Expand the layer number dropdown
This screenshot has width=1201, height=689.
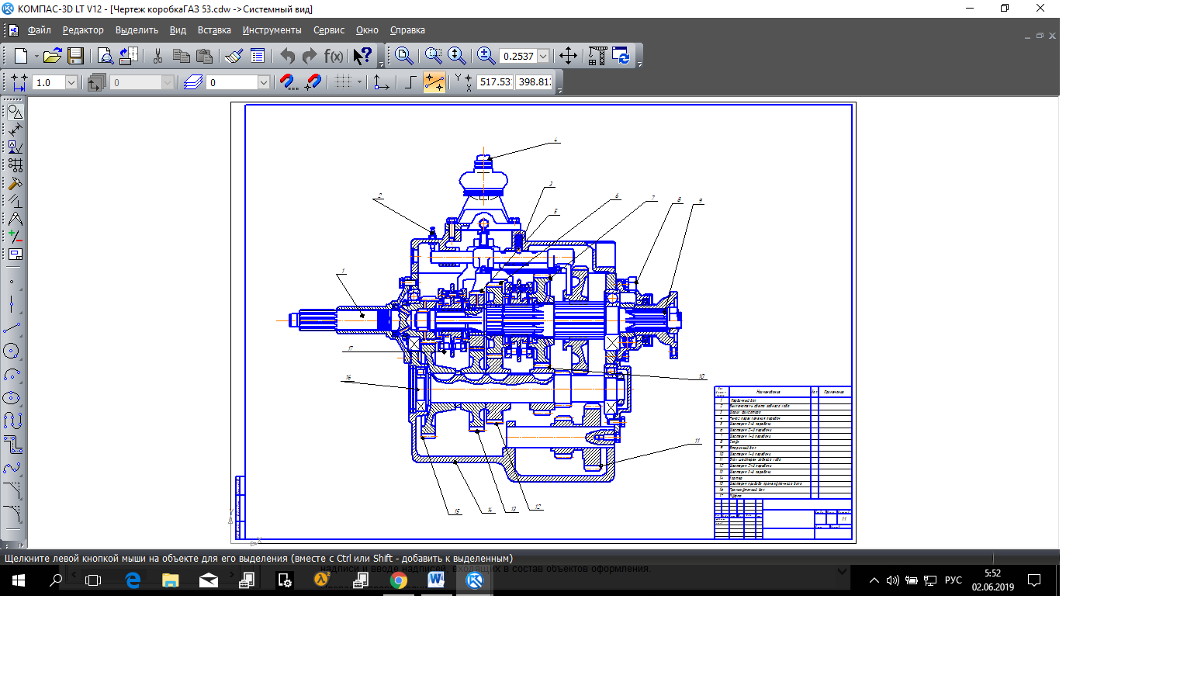(x=264, y=82)
